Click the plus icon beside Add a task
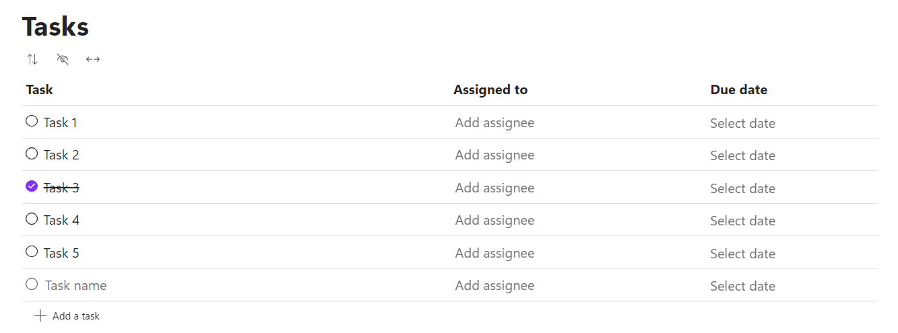 pyautogui.click(x=40, y=316)
